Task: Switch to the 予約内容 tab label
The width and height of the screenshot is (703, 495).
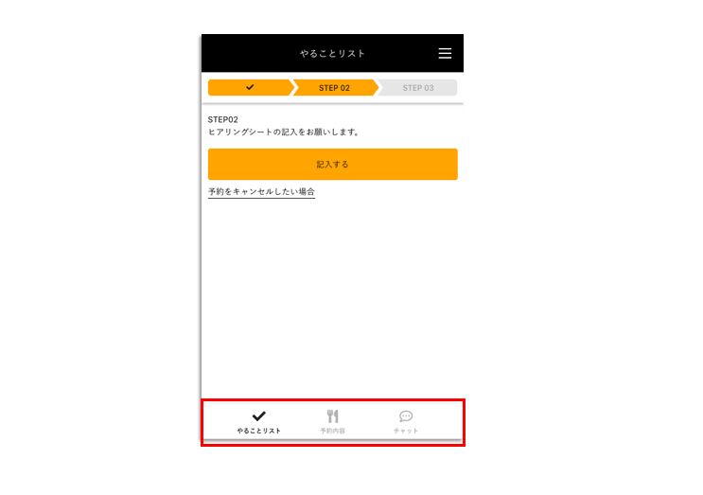Action: (332, 431)
